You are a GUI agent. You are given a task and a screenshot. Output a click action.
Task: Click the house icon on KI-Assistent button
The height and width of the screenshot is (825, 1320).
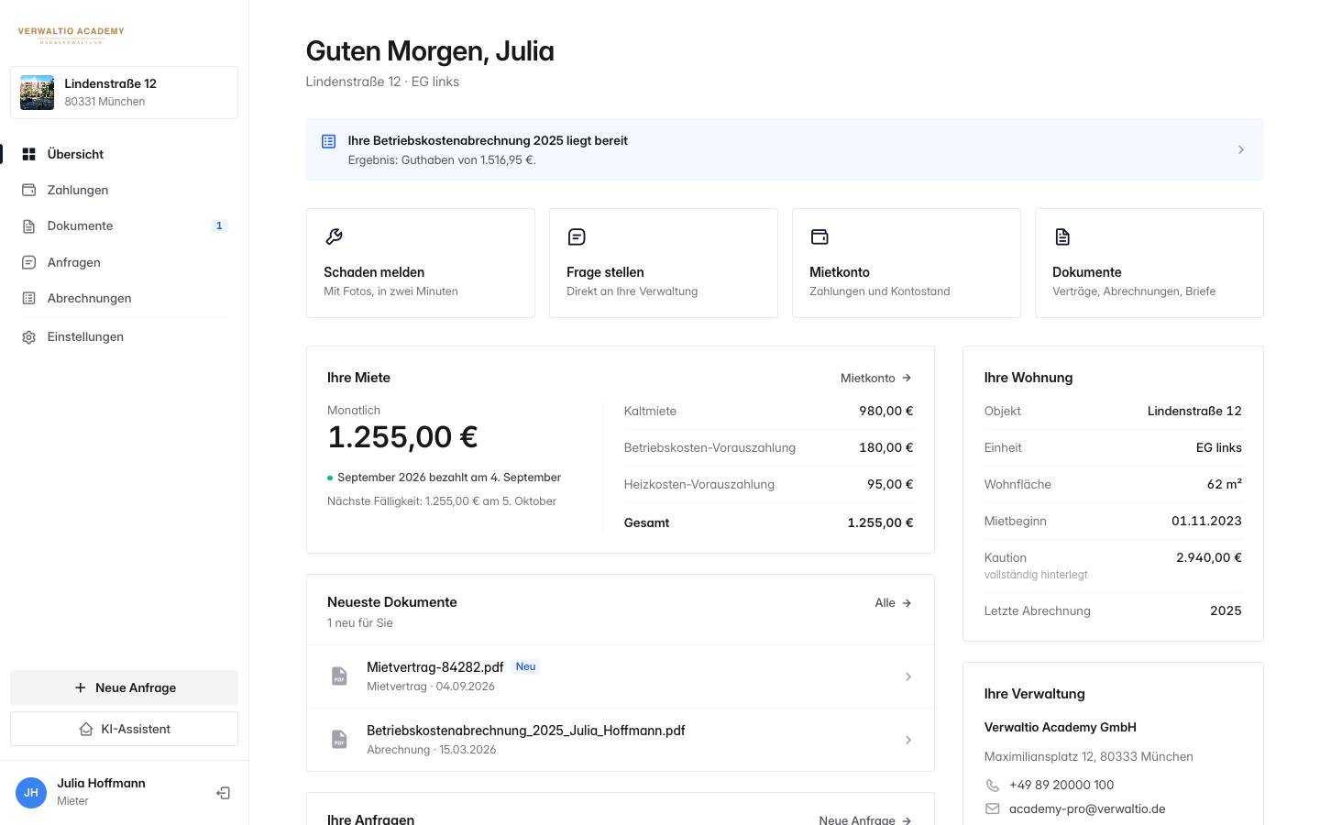(x=86, y=730)
